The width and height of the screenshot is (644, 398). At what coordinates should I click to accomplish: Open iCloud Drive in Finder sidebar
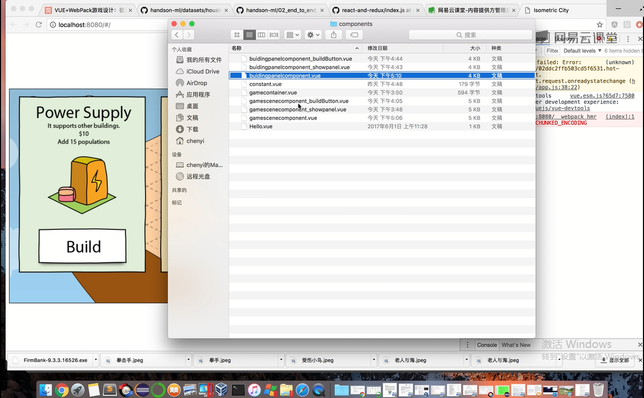pyautogui.click(x=198, y=71)
